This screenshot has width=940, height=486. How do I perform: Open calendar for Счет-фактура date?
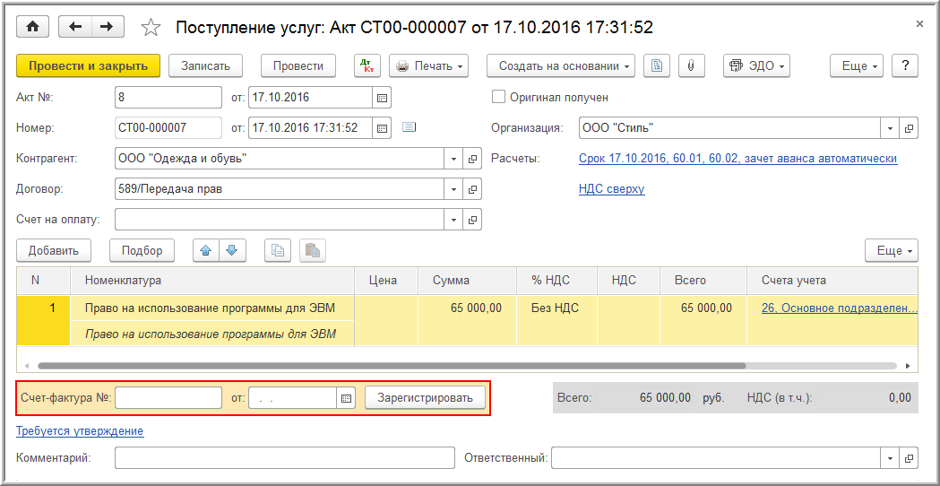click(346, 397)
